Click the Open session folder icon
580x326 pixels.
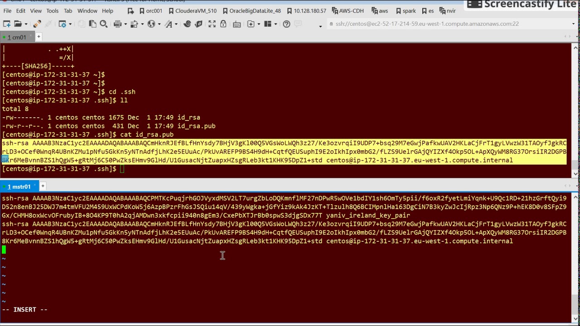tap(18, 24)
